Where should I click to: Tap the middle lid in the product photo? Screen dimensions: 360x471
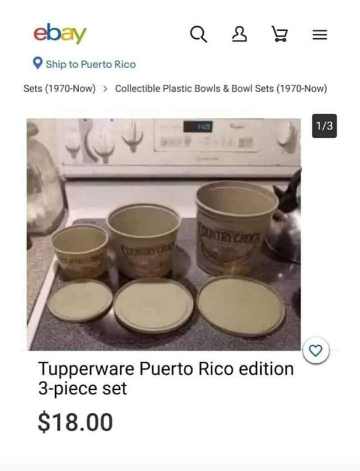[153, 306]
